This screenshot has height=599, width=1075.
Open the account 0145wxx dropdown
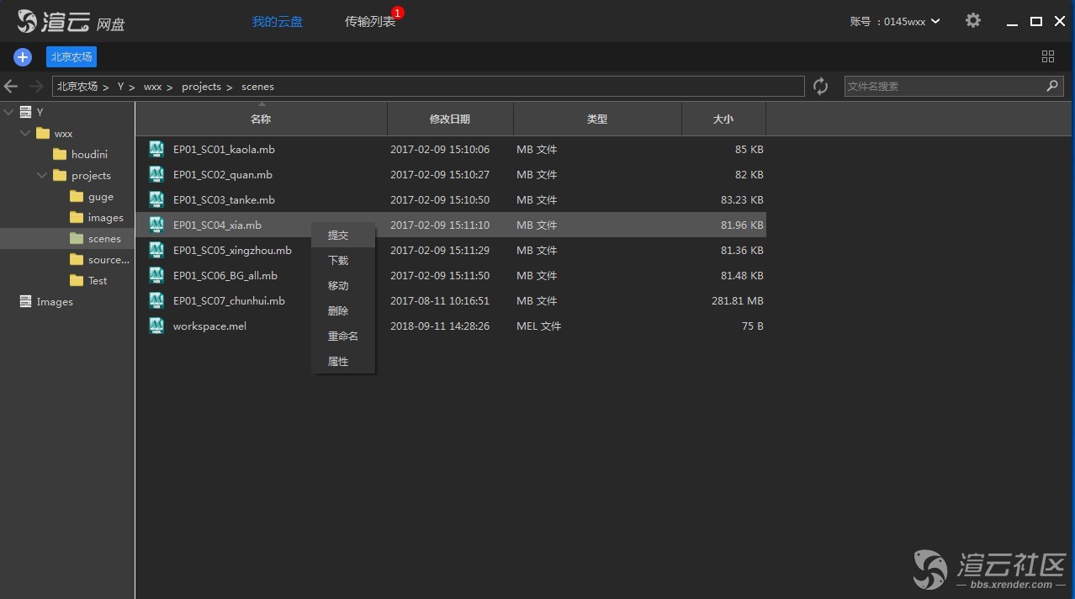tap(895, 22)
